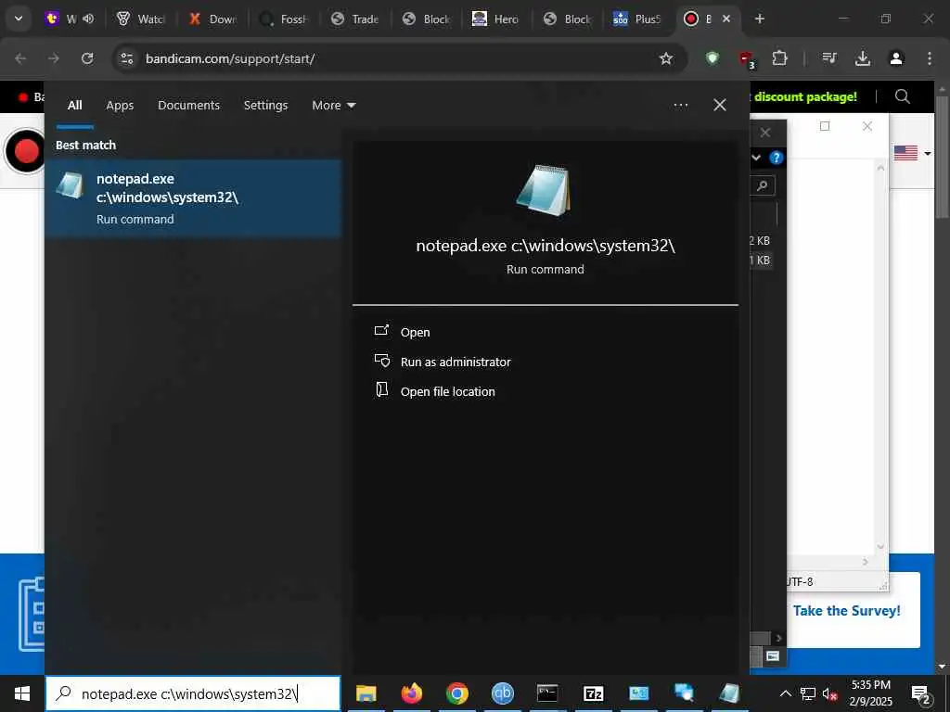This screenshot has width=950, height=712.
Task: Open the notification center icon
Action: (921, 693)
